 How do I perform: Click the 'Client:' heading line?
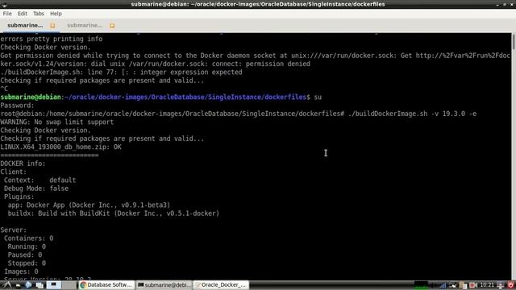(x=14, y=172)
